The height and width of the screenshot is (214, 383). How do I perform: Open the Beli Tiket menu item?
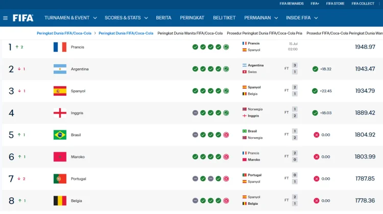[x=224, y=18]
